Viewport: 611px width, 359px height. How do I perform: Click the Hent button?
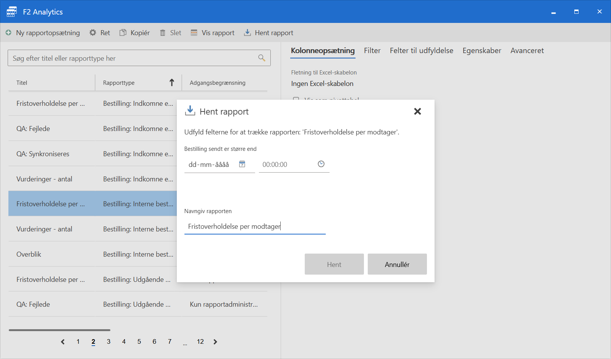pos(334,264)
